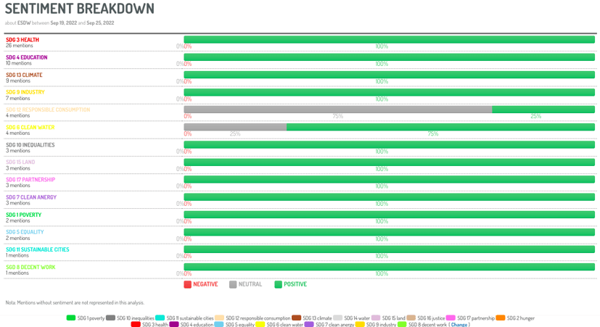Toggle the POSITIVE sentiment legend label
600x327 pixels.
pos(295,285)
